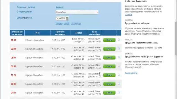Show info icon for the 00:55 trip
Screen dimensions: 177x99
tap(119, 40)
